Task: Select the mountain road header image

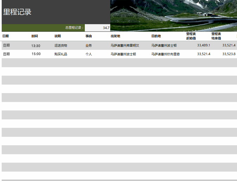Action: tap(173, 15)
